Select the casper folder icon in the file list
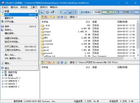The height and width of the screenshot is (103, 140). click(43, 32)
